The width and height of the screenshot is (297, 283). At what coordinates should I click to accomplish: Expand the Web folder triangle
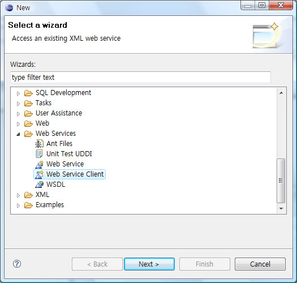[18, 124]
